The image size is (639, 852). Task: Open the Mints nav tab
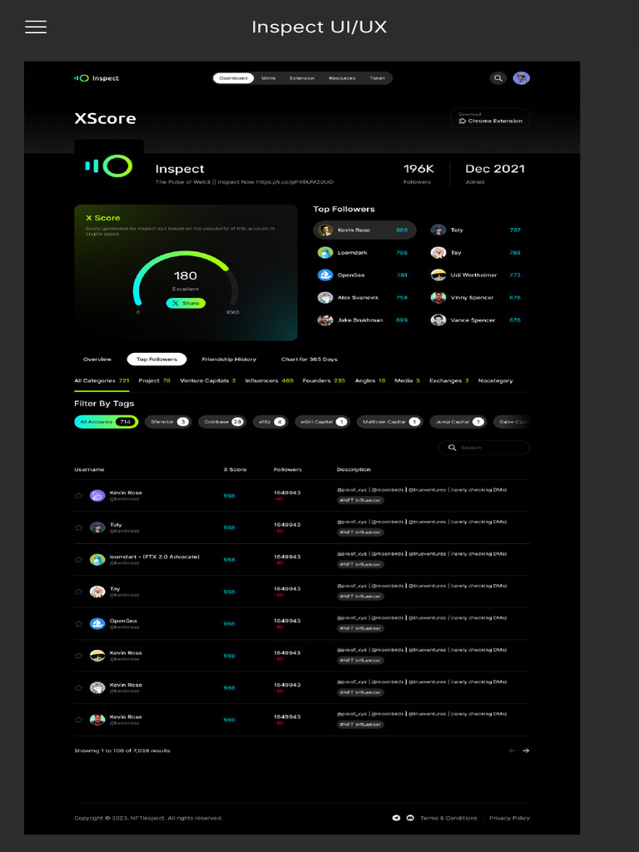[x=269, y=78]
